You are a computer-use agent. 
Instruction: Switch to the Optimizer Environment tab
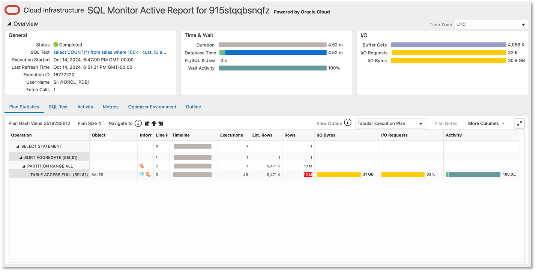152,107
